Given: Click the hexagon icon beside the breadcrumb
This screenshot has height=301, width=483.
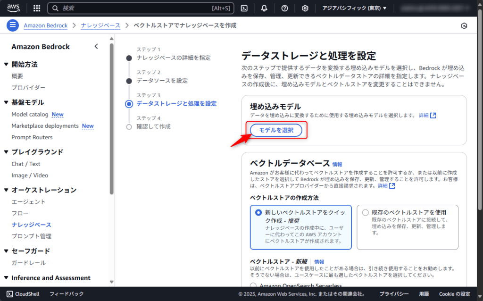Looking at the screenshot, I should [464, 26].
